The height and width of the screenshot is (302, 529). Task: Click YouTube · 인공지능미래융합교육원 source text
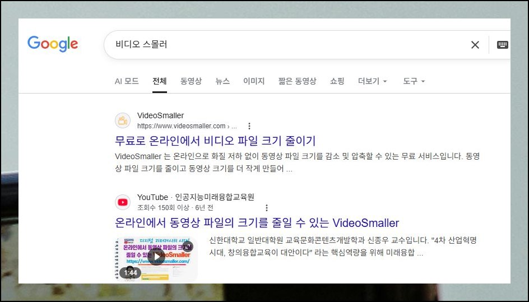[x=196, y=197]
